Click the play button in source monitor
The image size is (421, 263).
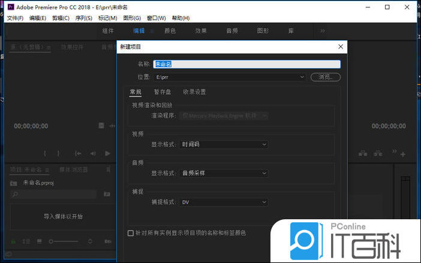tap(108, 153)
